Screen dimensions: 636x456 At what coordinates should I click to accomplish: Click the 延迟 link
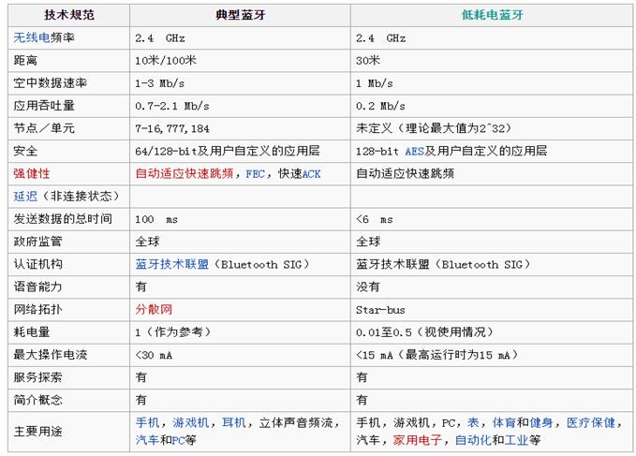coord(25,197)
